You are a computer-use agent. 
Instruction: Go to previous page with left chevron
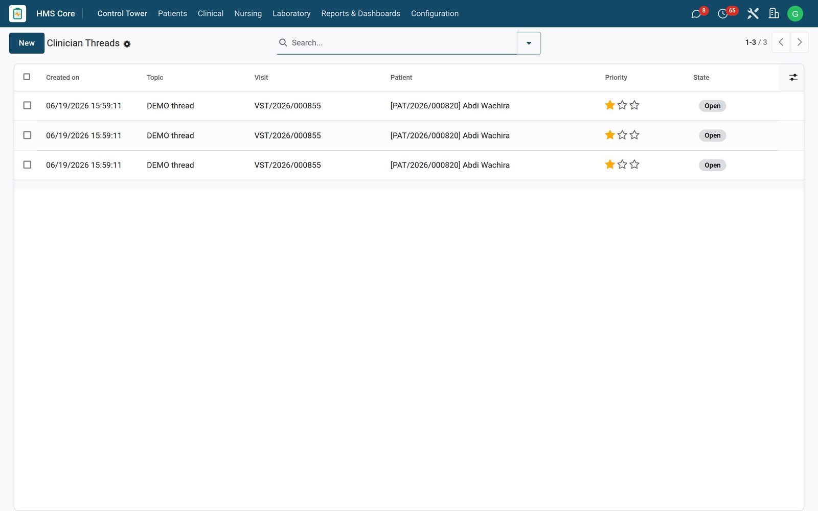(781, 42)
